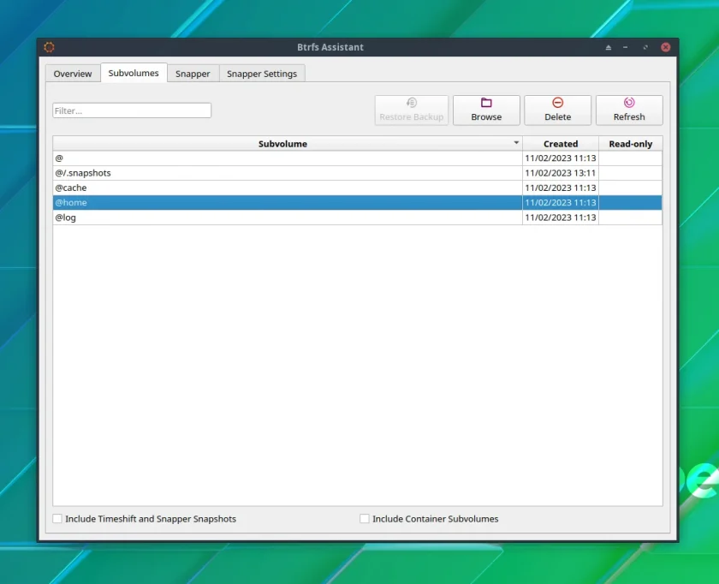
Task: Go to the Snapper Settings tab
Action: [x=262, y=74]
